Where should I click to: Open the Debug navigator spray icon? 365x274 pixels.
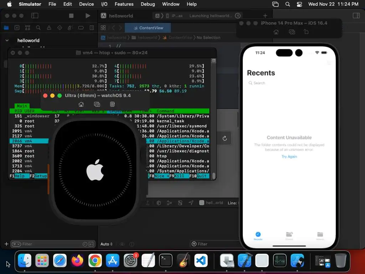[70, 28]
